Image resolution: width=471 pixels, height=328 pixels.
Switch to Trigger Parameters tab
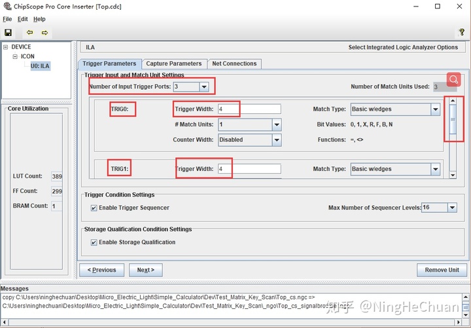pyautogui.click(x=109, y=64)
